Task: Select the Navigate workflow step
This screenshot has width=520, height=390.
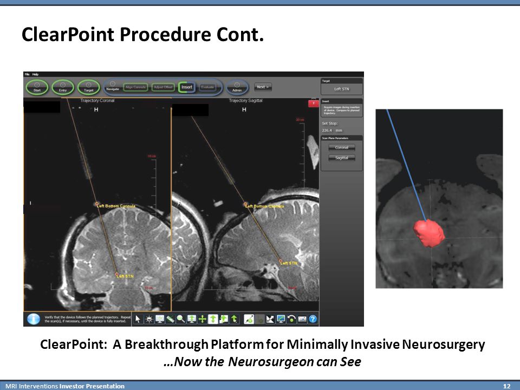Action: [x=113, y=87]
